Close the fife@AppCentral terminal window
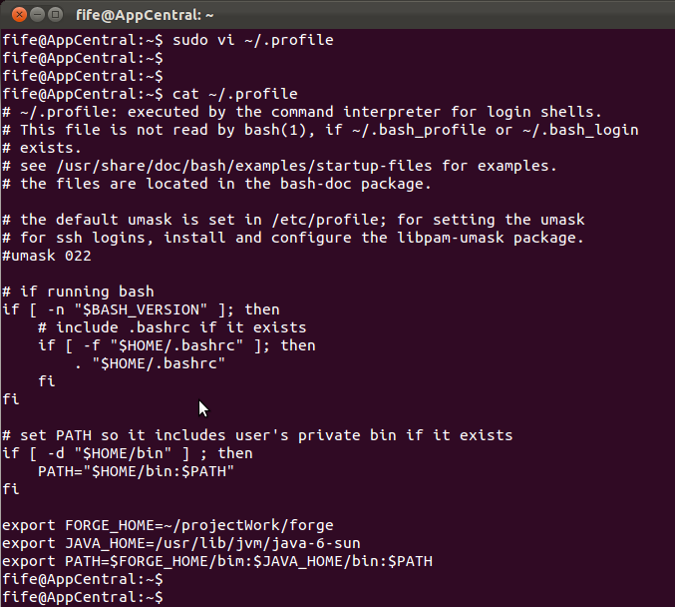This screenshot has height=607, width=675. [19, 15]
